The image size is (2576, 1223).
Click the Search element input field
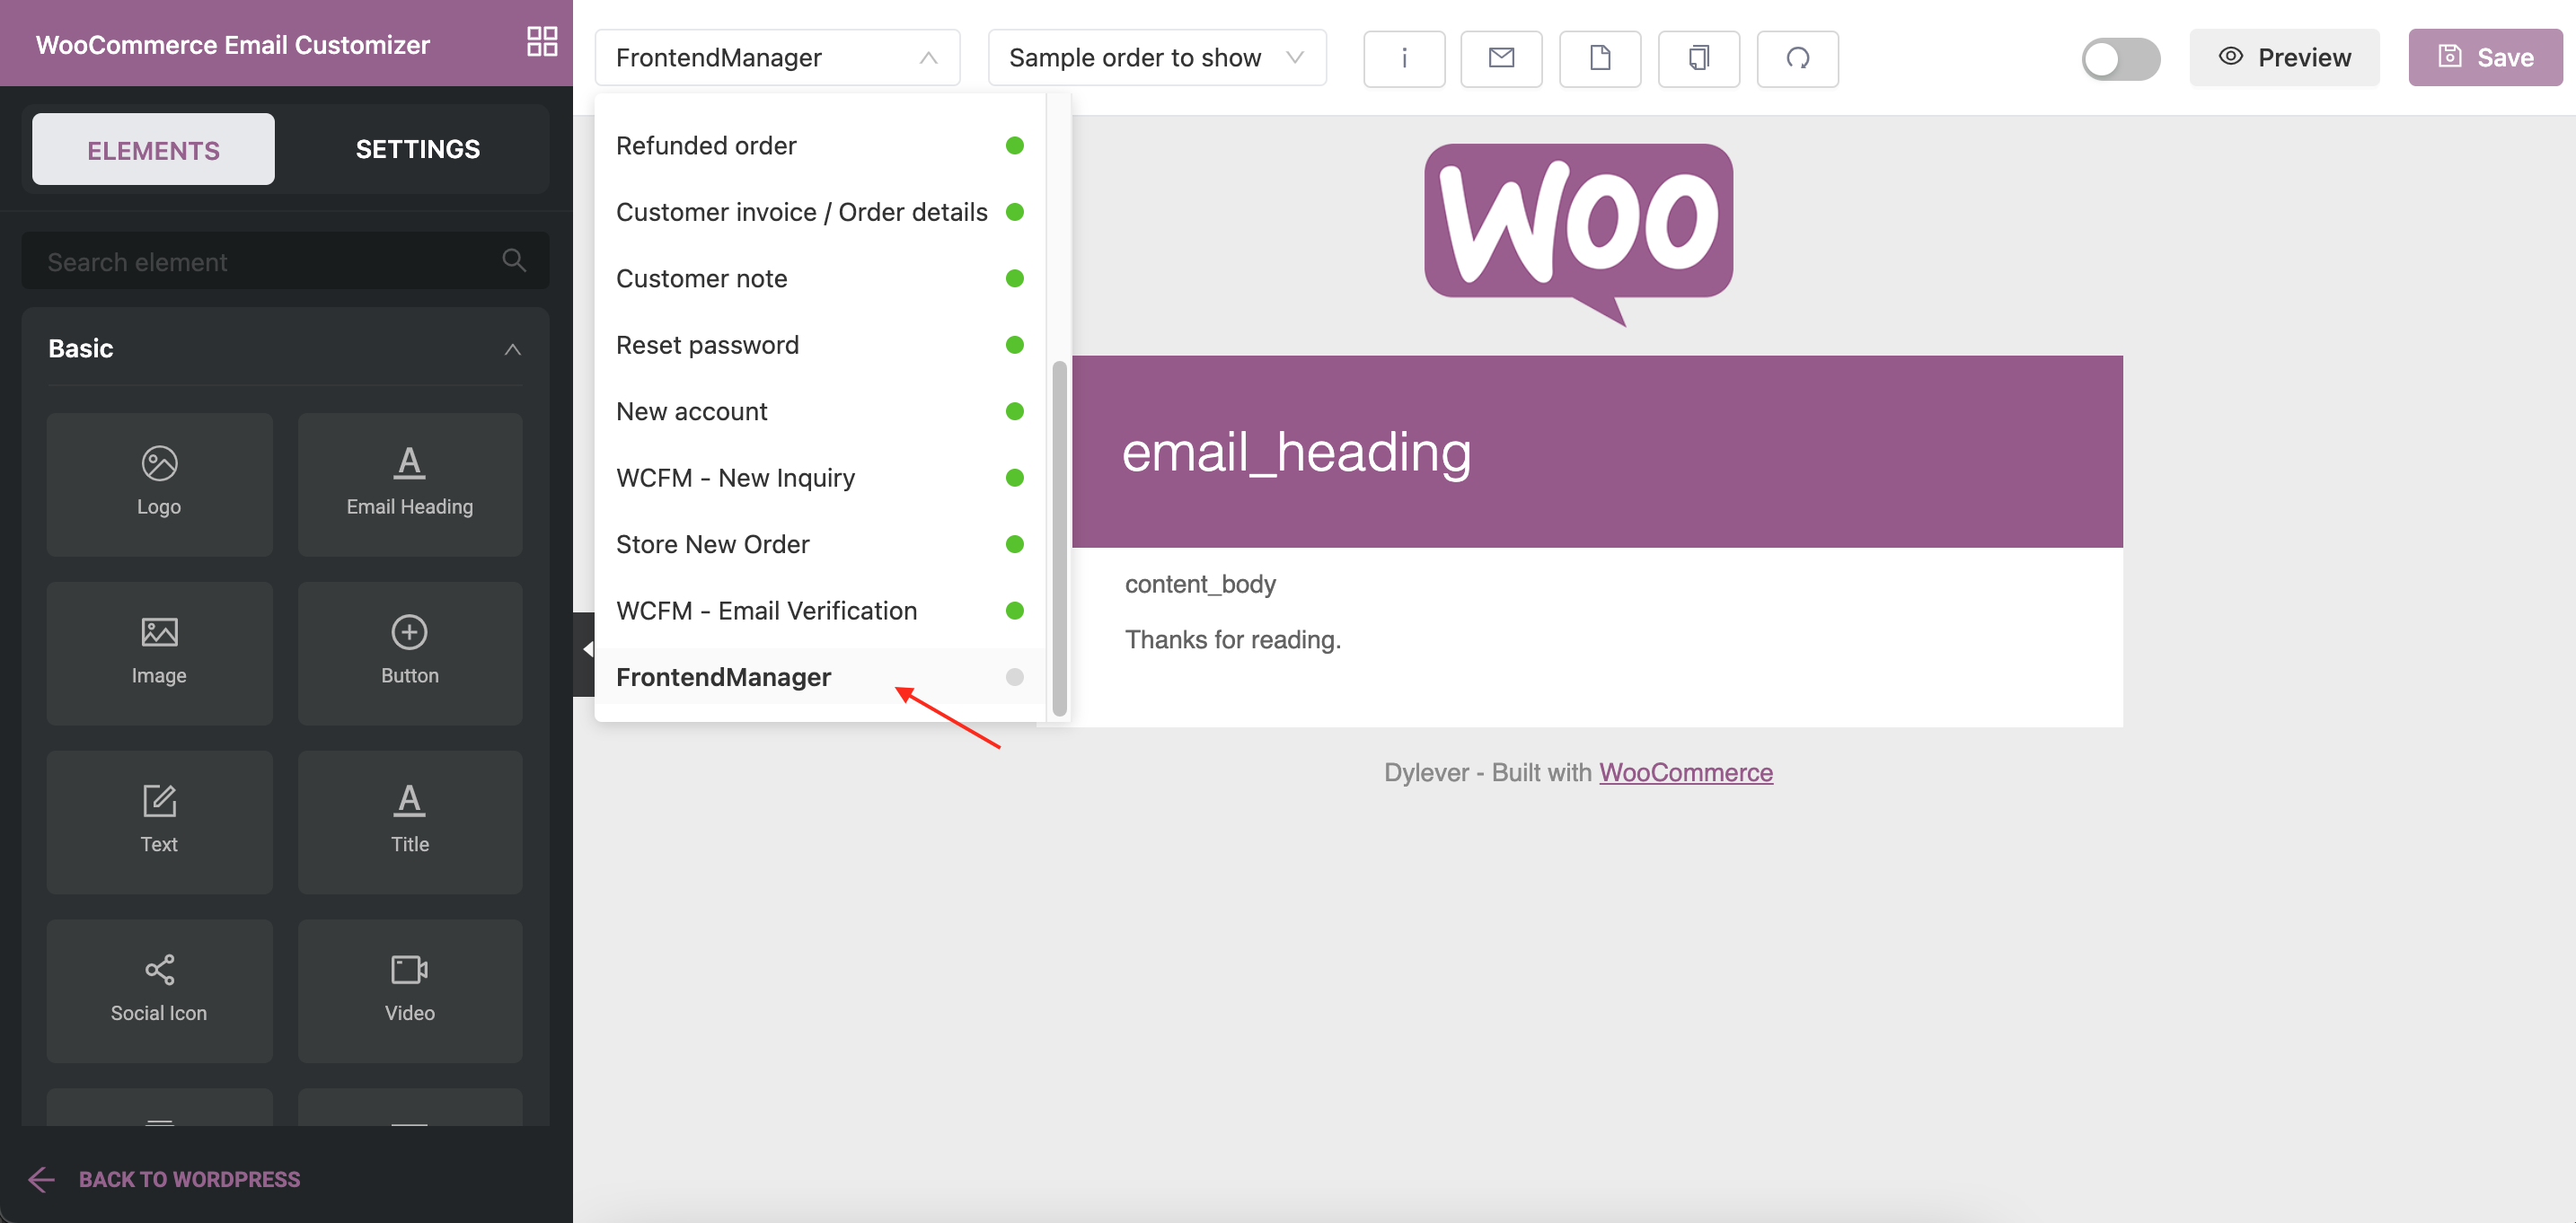tap(285, 261)
